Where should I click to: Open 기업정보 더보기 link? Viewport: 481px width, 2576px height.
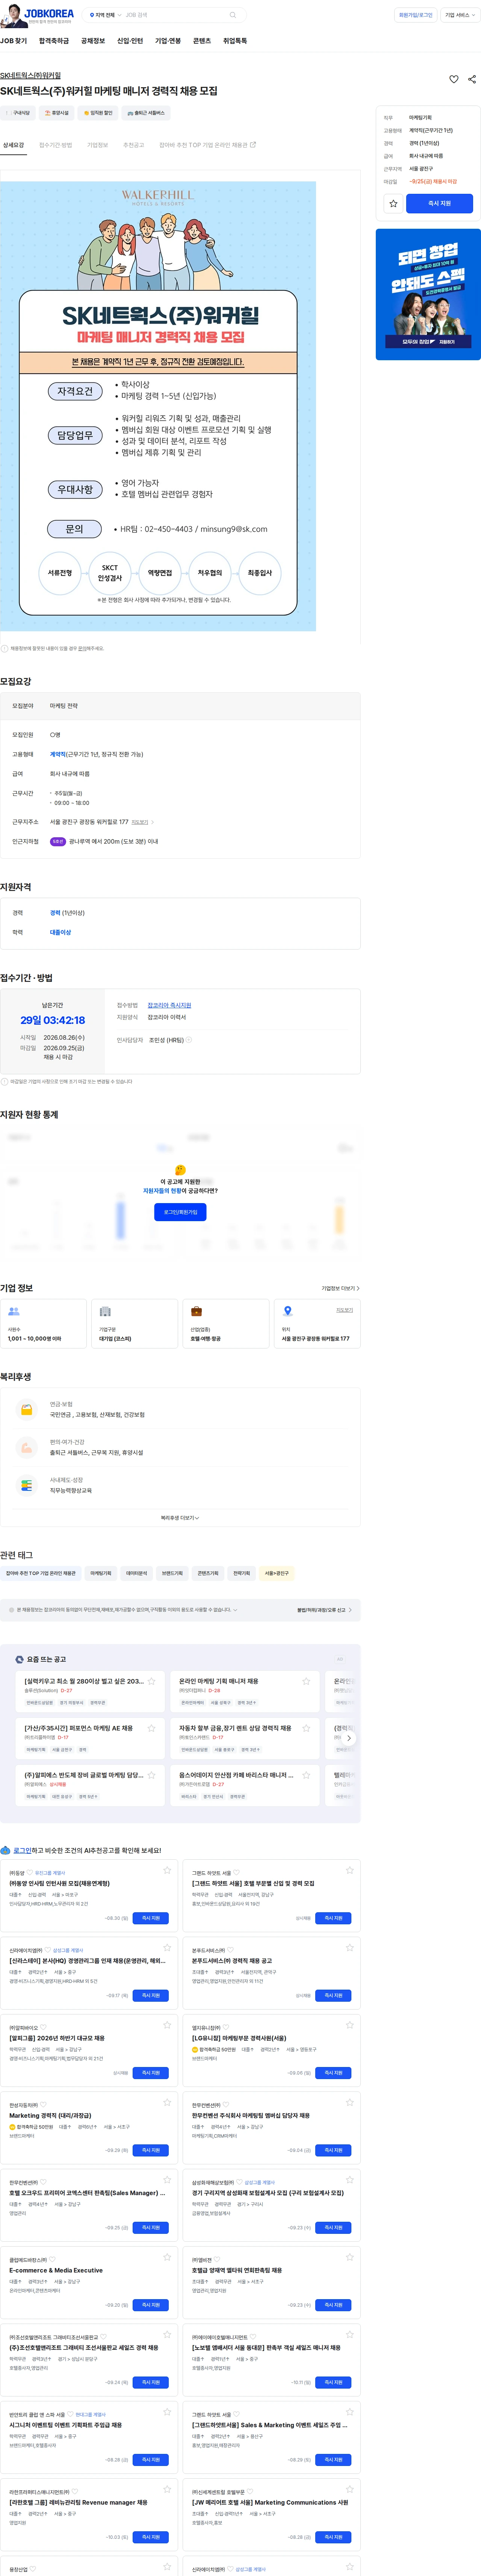tap(340, 1288)
